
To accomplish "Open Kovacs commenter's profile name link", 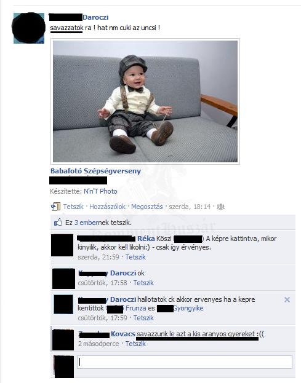I will click(x=123, y=334).
